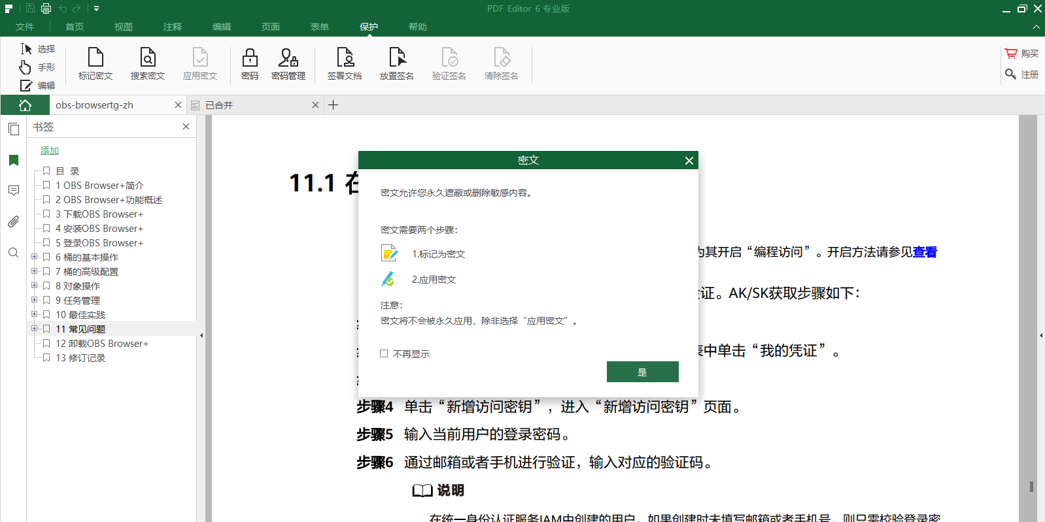Close the obs-browsertg-zh tab
The image size is (1045, 522).
[x=178, y=105]
